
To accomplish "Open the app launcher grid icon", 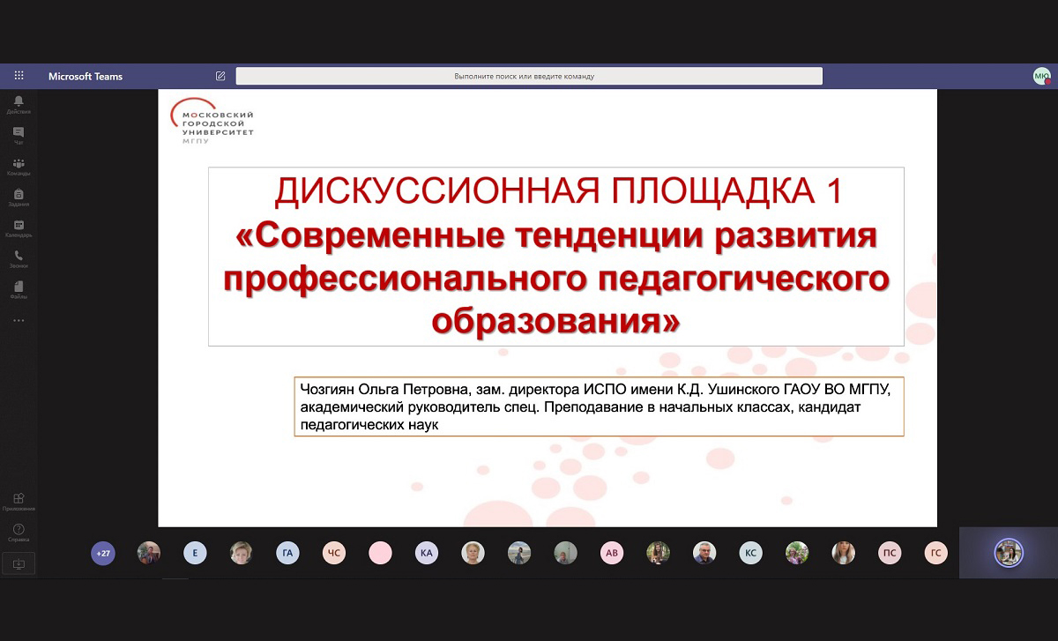I will [19, 76].
